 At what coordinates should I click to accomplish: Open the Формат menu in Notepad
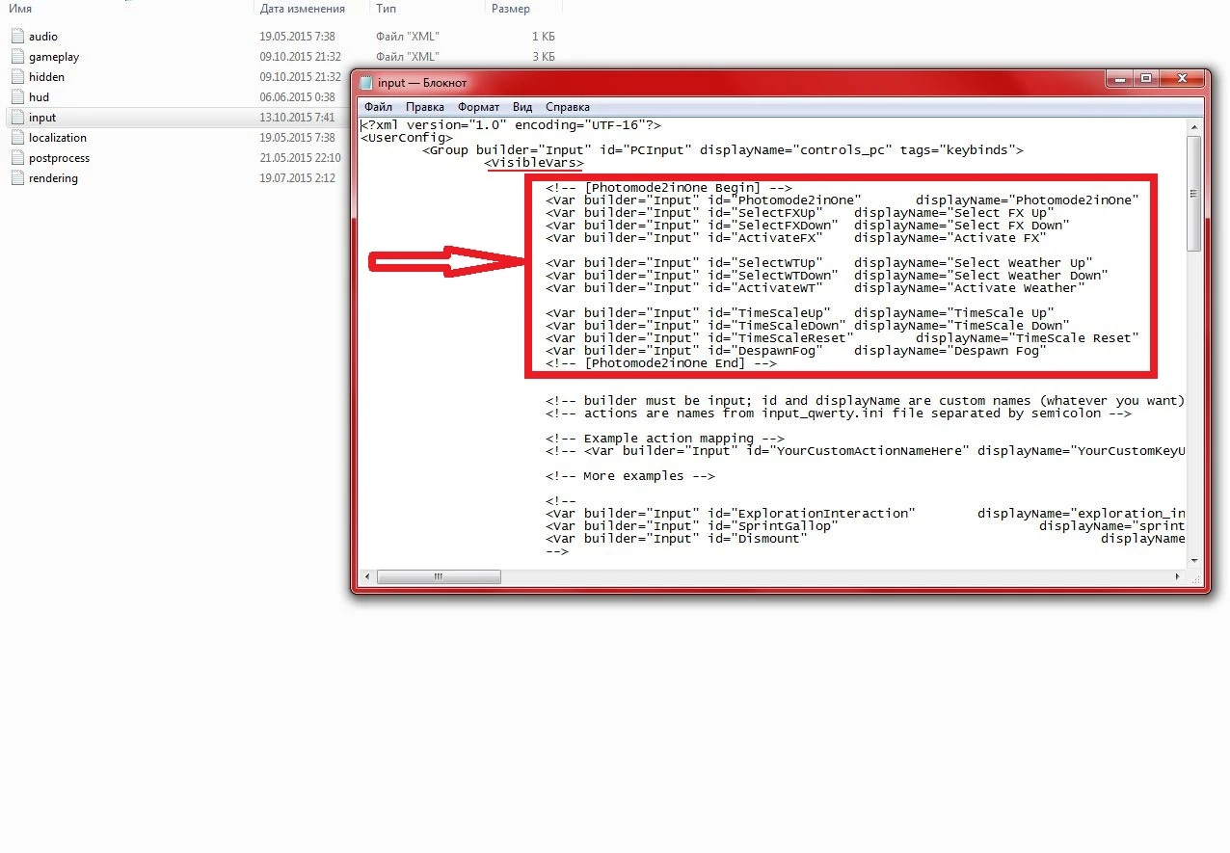478,107
